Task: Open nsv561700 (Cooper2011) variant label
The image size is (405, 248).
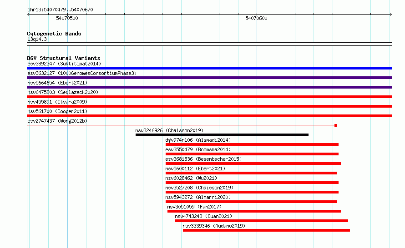Action: point(57,111)
